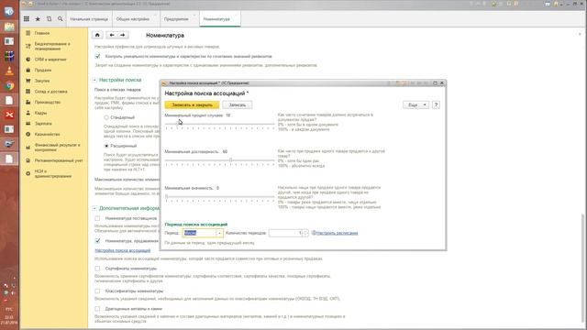Click the magnifier search icon in toolbar

(61, 18)
